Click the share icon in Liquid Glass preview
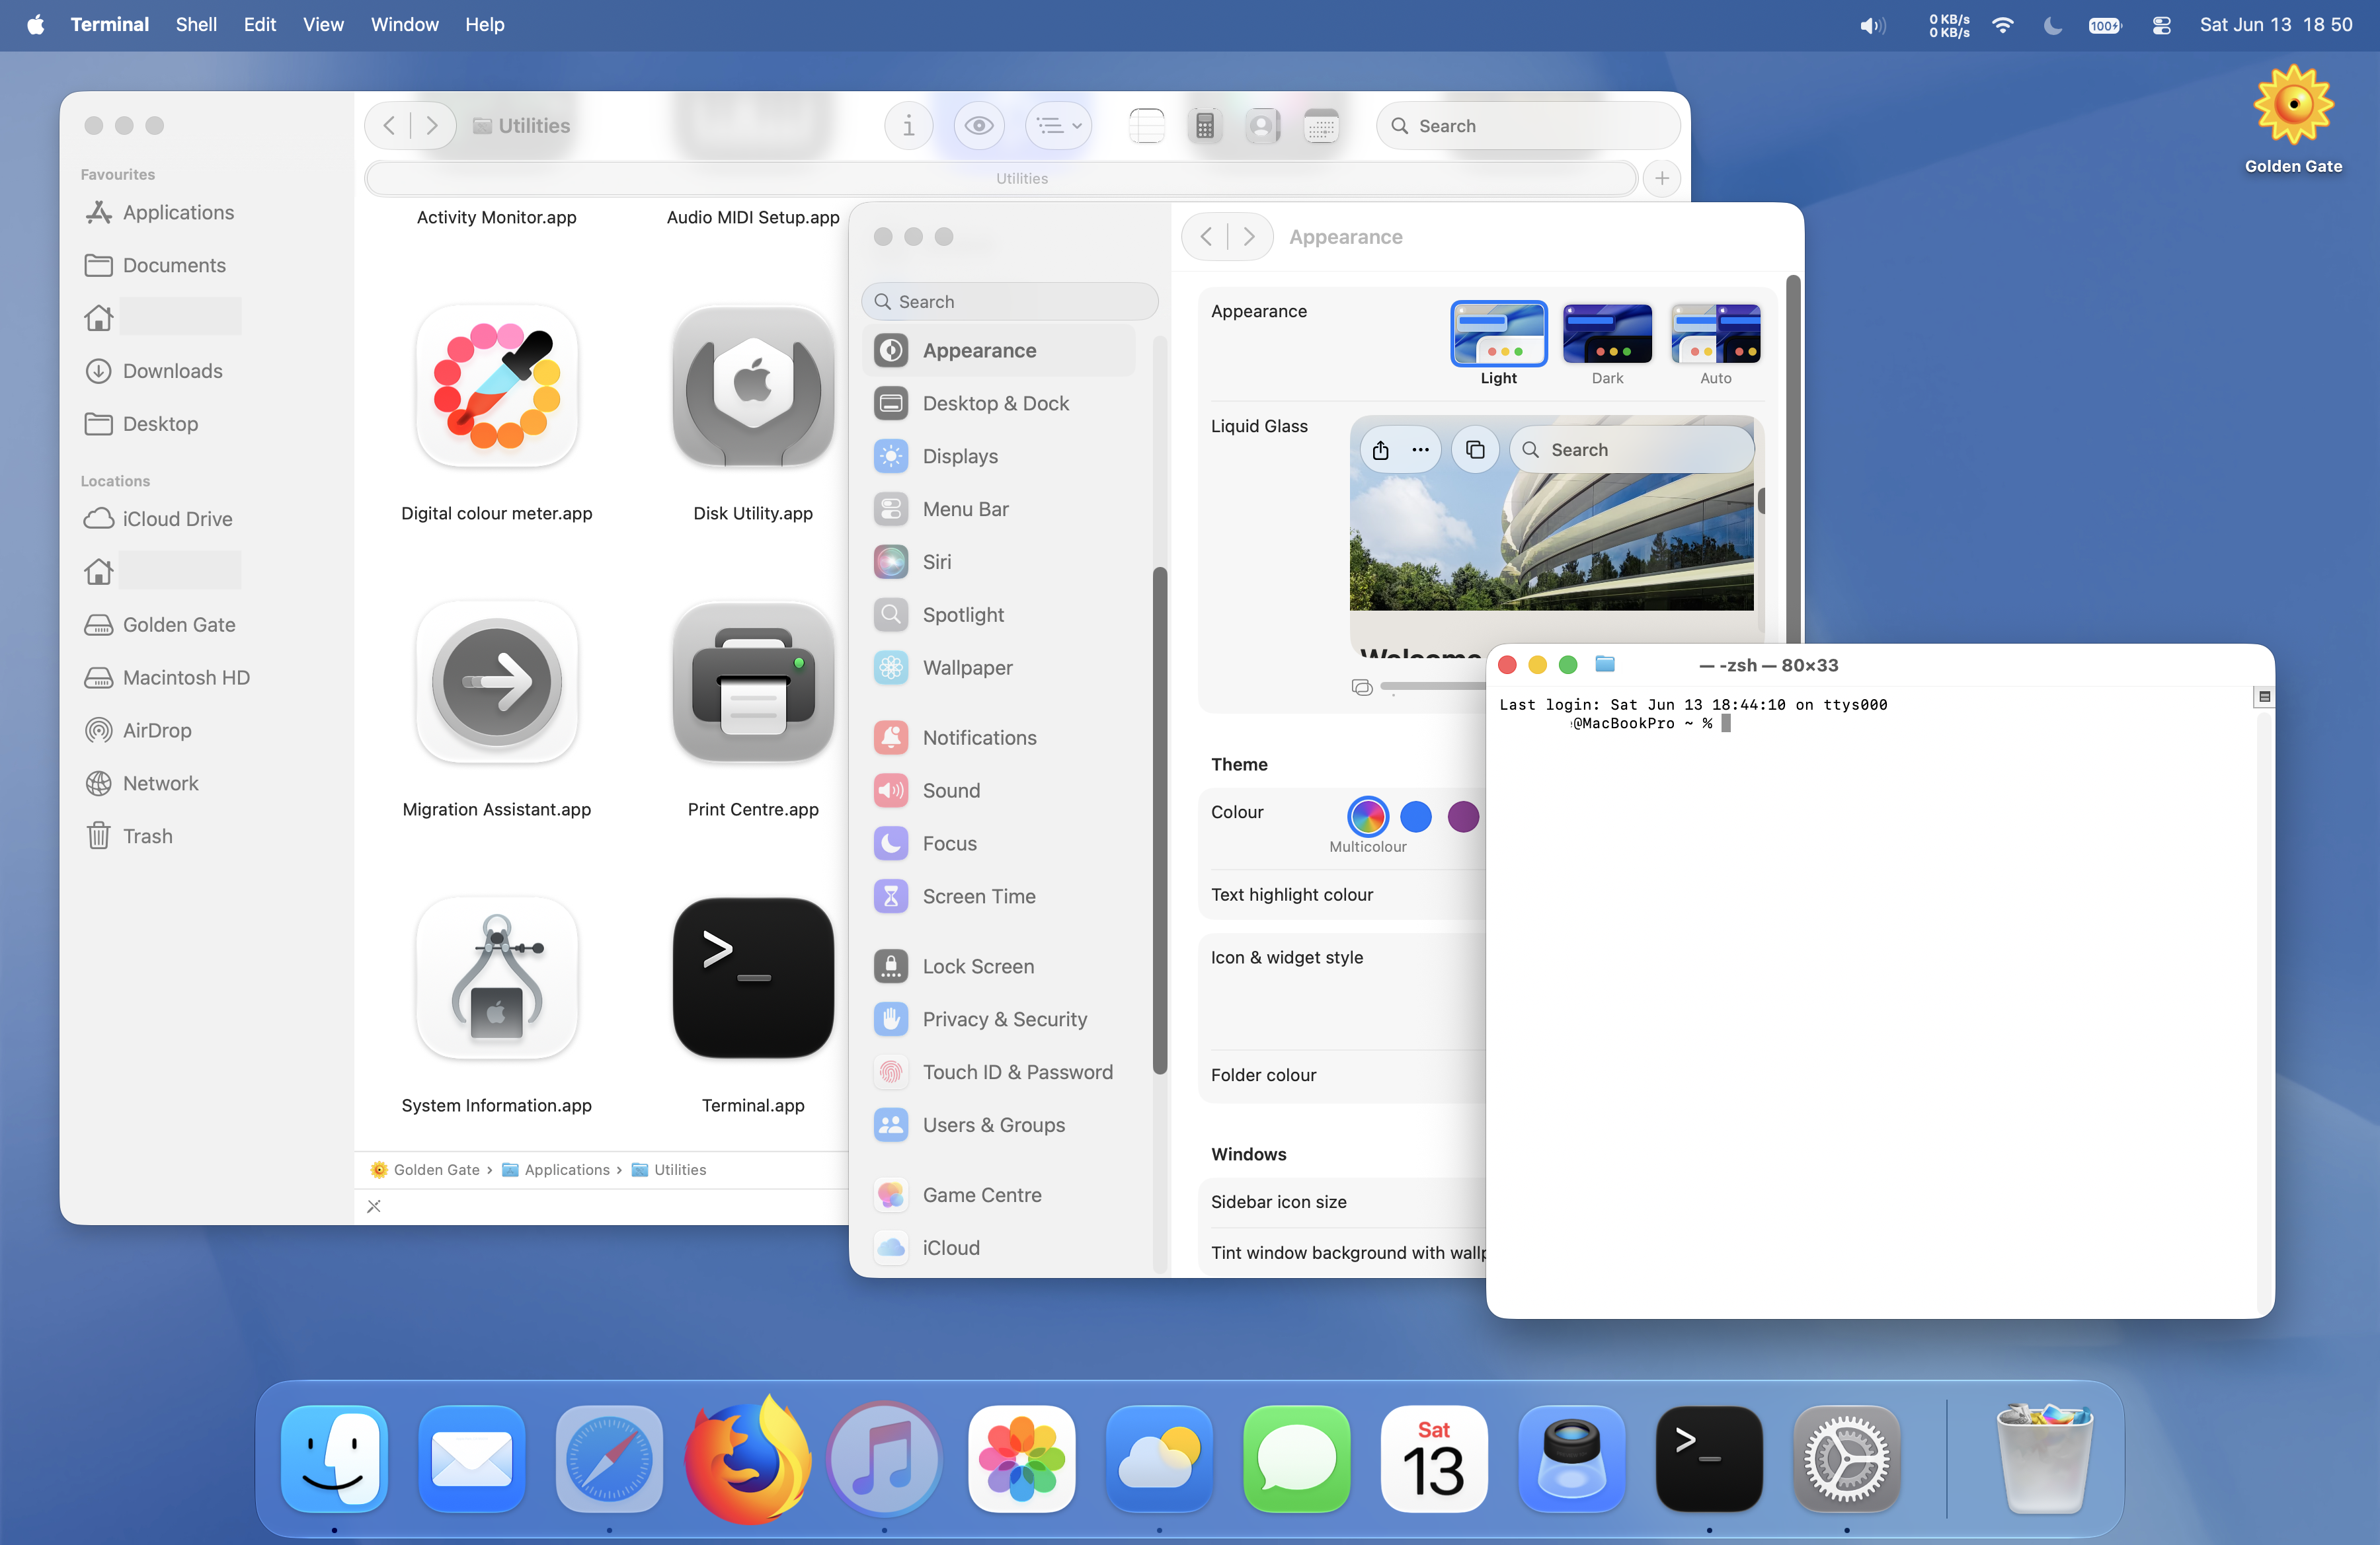 tap(1381, 450)
